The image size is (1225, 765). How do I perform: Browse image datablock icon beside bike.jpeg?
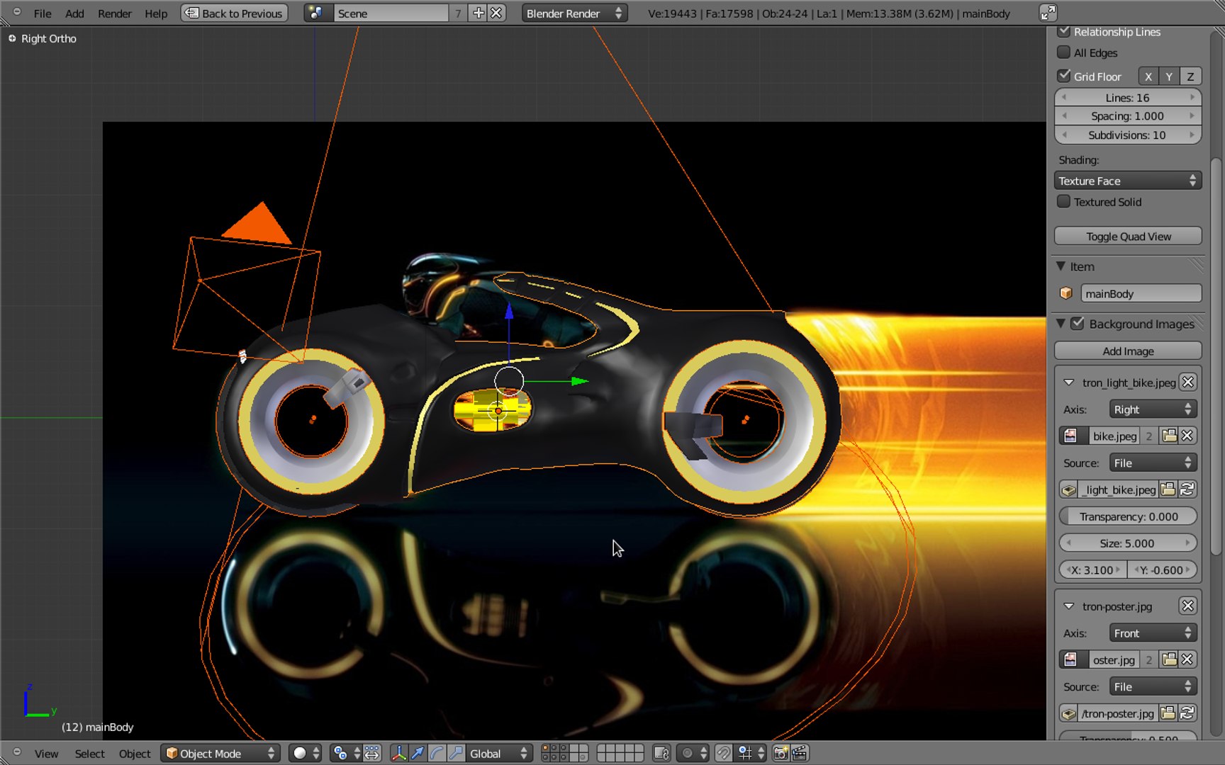1073,436
